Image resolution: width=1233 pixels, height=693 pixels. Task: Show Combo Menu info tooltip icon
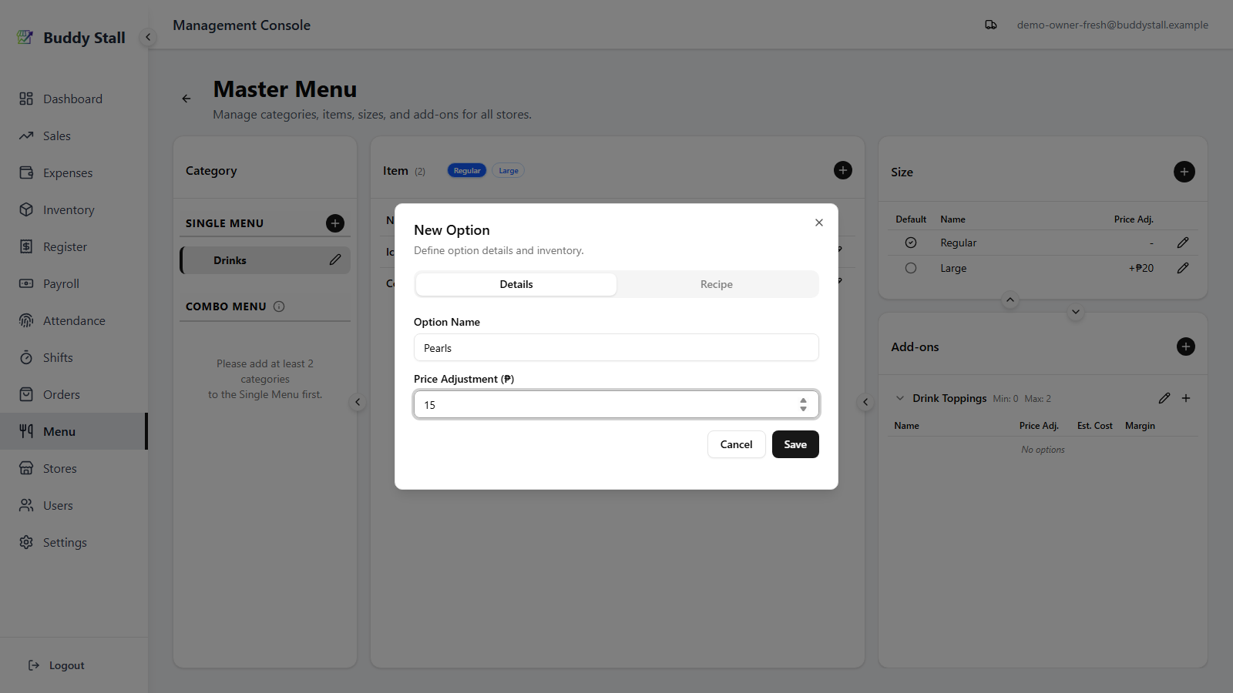(x=279, y=306)
